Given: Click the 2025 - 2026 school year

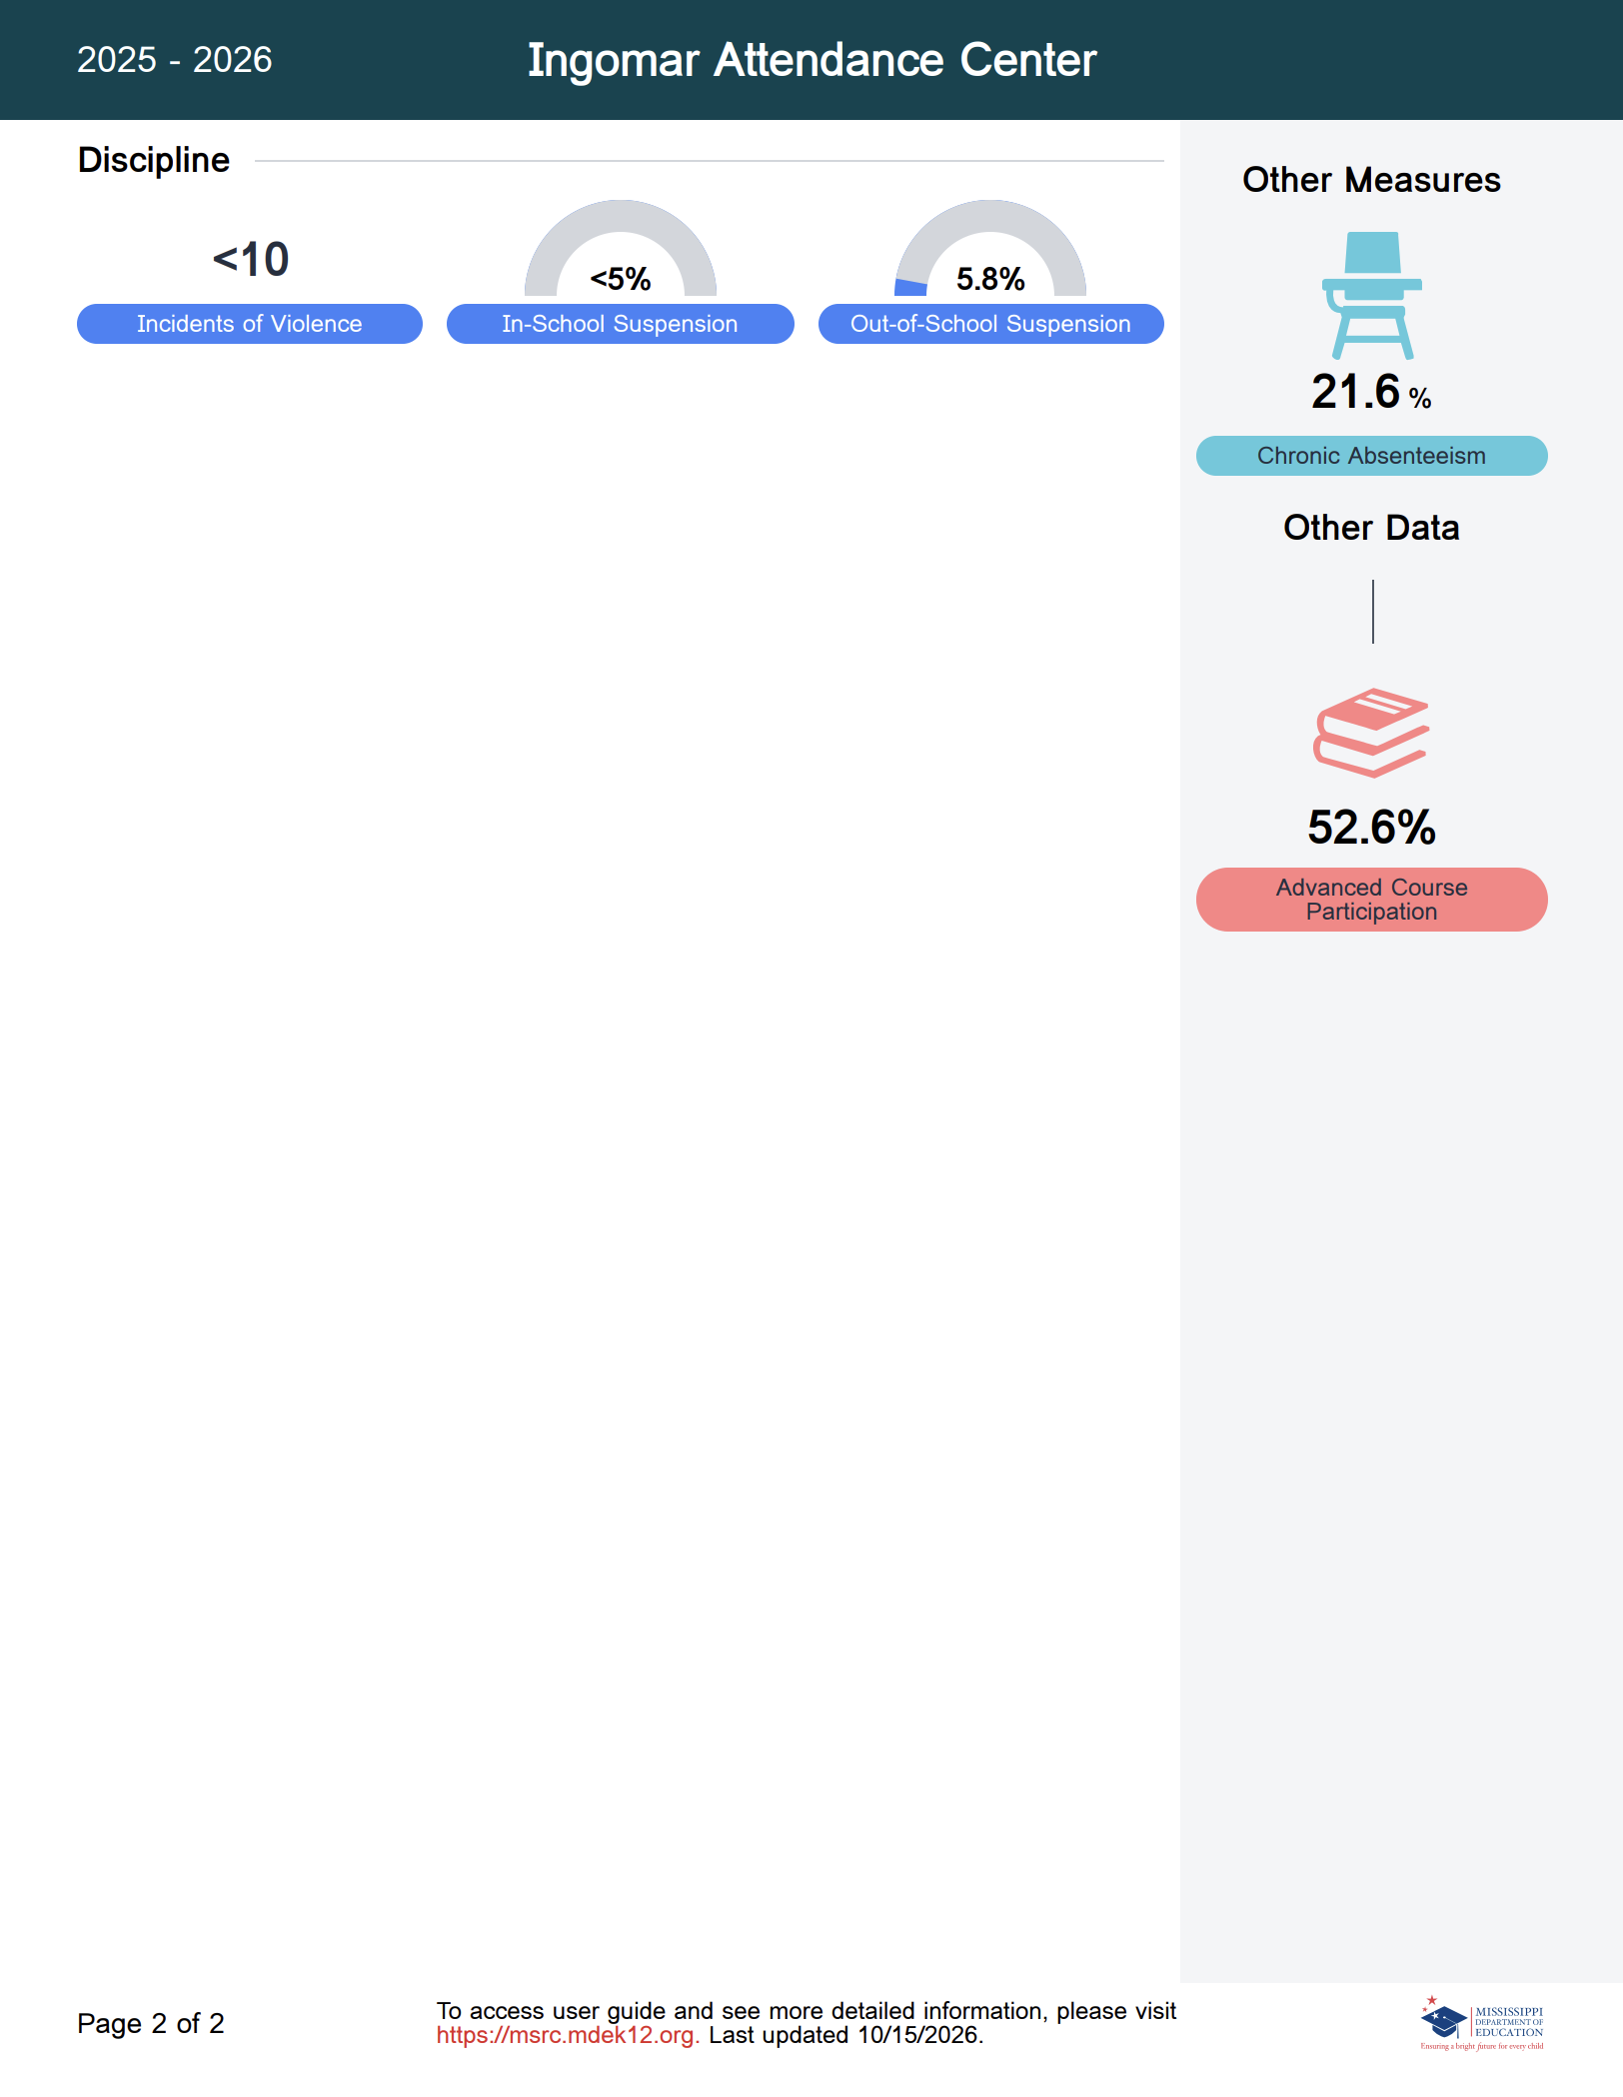Looking at the screenshot, I should (175, 60).
